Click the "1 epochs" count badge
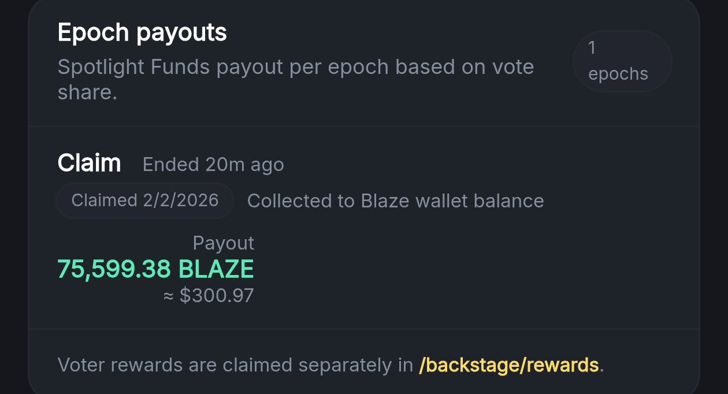Image resolution: width=728 pixels, height=394 pixels. click(x=622, y=61)
